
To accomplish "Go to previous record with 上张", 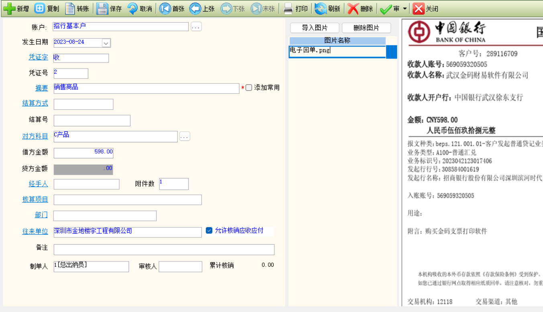I will coord(195,8).
